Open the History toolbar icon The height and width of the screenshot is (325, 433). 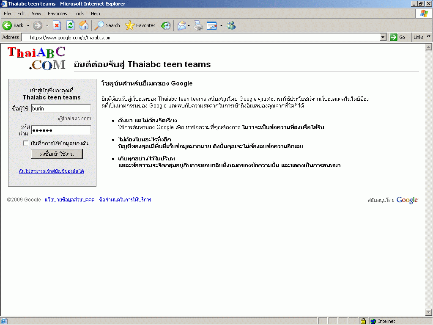[166, 25]
